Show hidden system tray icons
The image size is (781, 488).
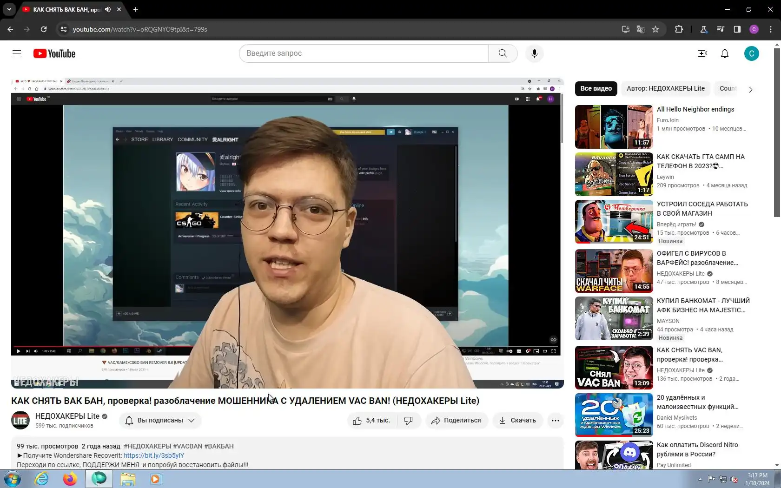(x=700, y=479)
